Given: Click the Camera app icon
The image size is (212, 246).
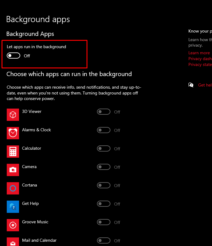Looking at the screenshot, I should click(x=13, y=170).
